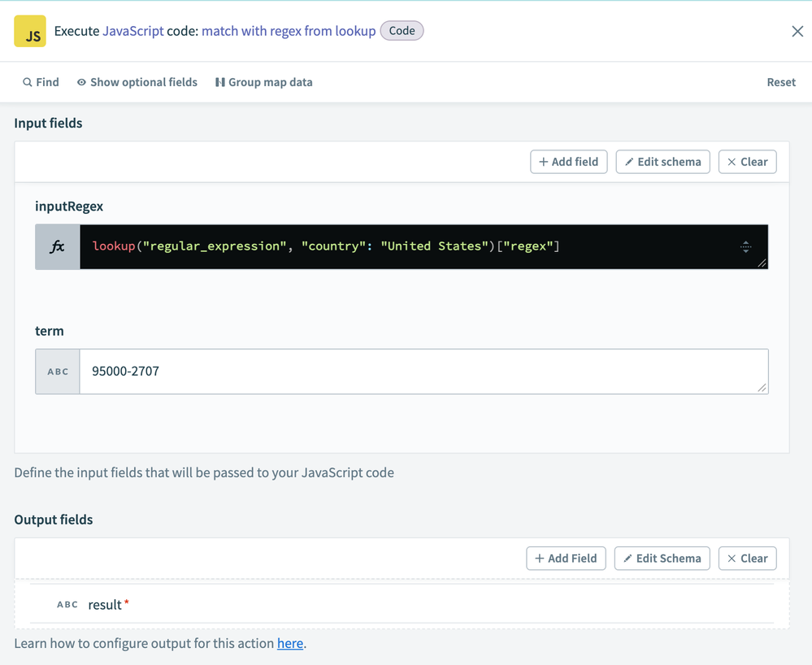Screen dimensions: 812x665
Task: Click the term input field
Action: pos(423,372)
